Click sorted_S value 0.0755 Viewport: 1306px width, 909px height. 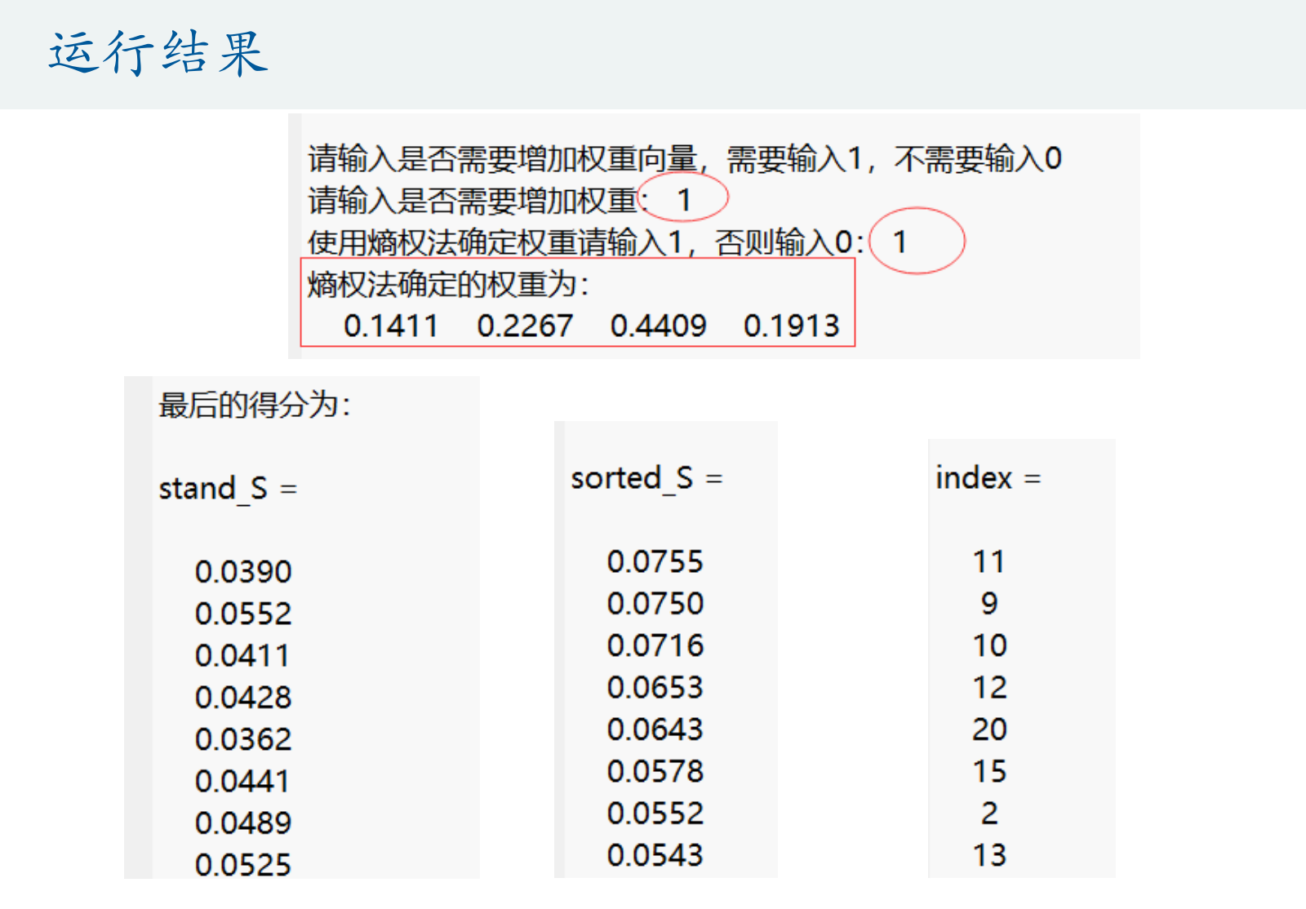[655, 562]
